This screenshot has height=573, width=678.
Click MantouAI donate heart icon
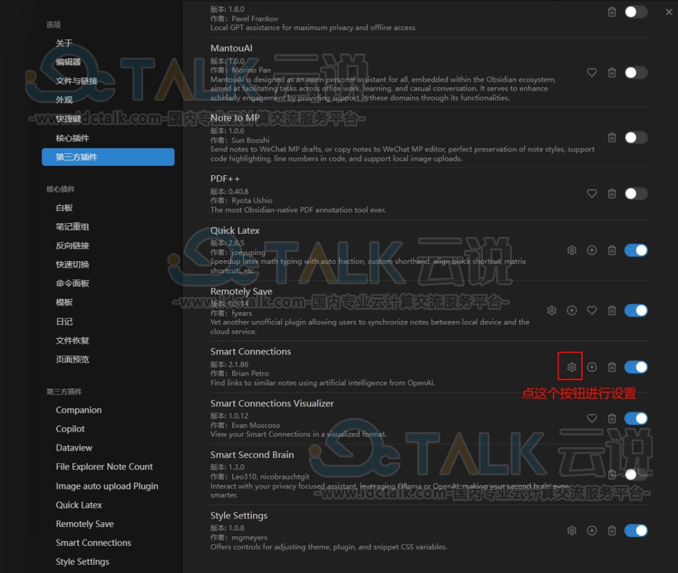pos(591,72)
